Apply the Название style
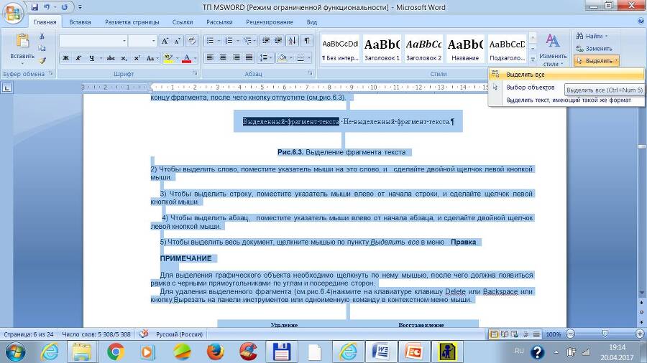The height and width of the screenshot is (363, 647). (465, 49)
